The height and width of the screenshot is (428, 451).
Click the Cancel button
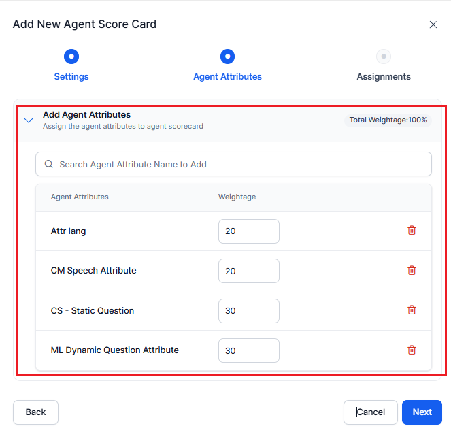pos(371,412)
